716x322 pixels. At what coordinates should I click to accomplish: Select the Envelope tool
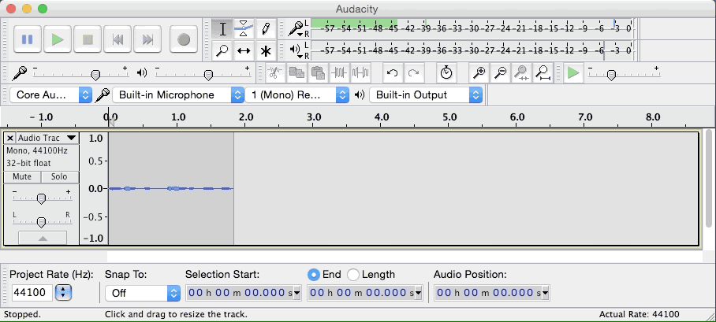coord(244,29)
